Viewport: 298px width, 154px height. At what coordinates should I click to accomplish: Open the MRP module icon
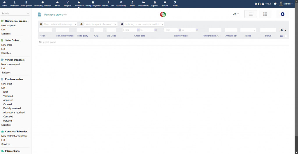tap(57, 2)
